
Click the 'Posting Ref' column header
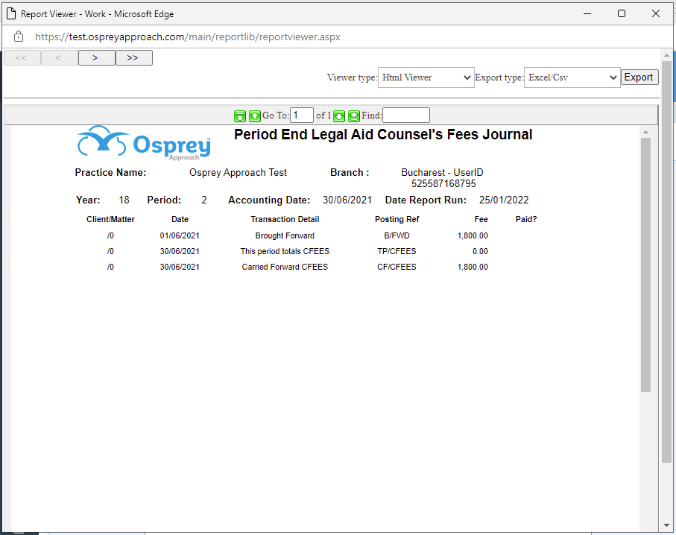pyautogui.click(x=397, y=219)
